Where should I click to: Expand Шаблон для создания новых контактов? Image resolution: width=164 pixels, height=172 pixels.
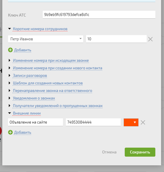pos(48,83)
